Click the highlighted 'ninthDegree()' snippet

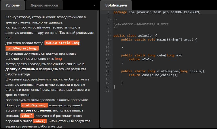click(34, 105)
